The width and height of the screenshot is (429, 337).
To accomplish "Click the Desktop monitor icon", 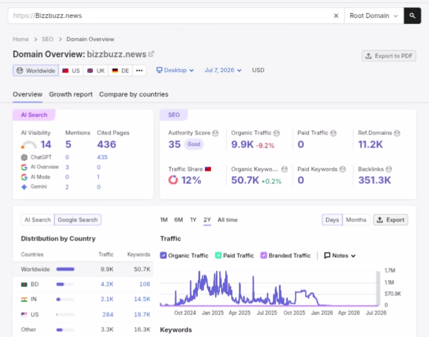I will tap(159, 70).
